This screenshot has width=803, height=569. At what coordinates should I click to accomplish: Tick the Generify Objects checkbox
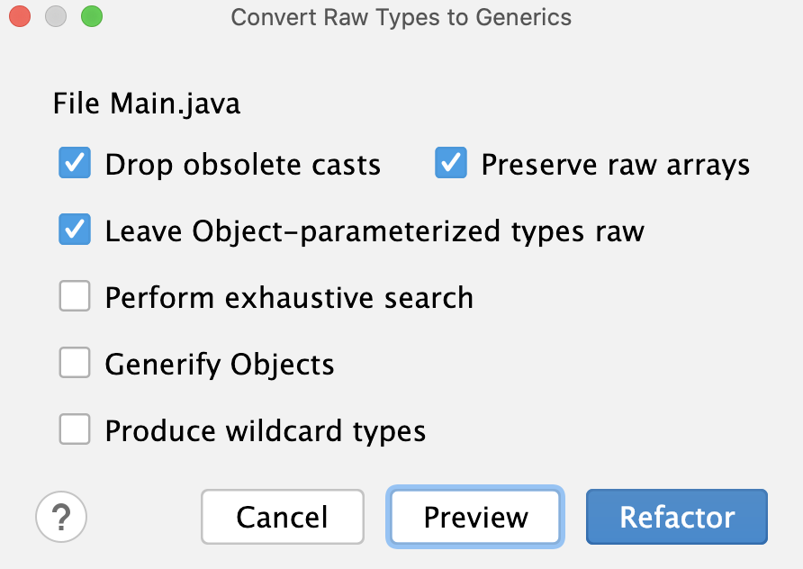[75, 363]
